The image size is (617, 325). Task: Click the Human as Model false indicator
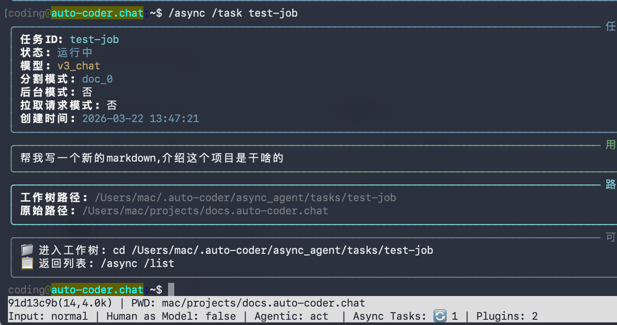[x=171, y=316]
